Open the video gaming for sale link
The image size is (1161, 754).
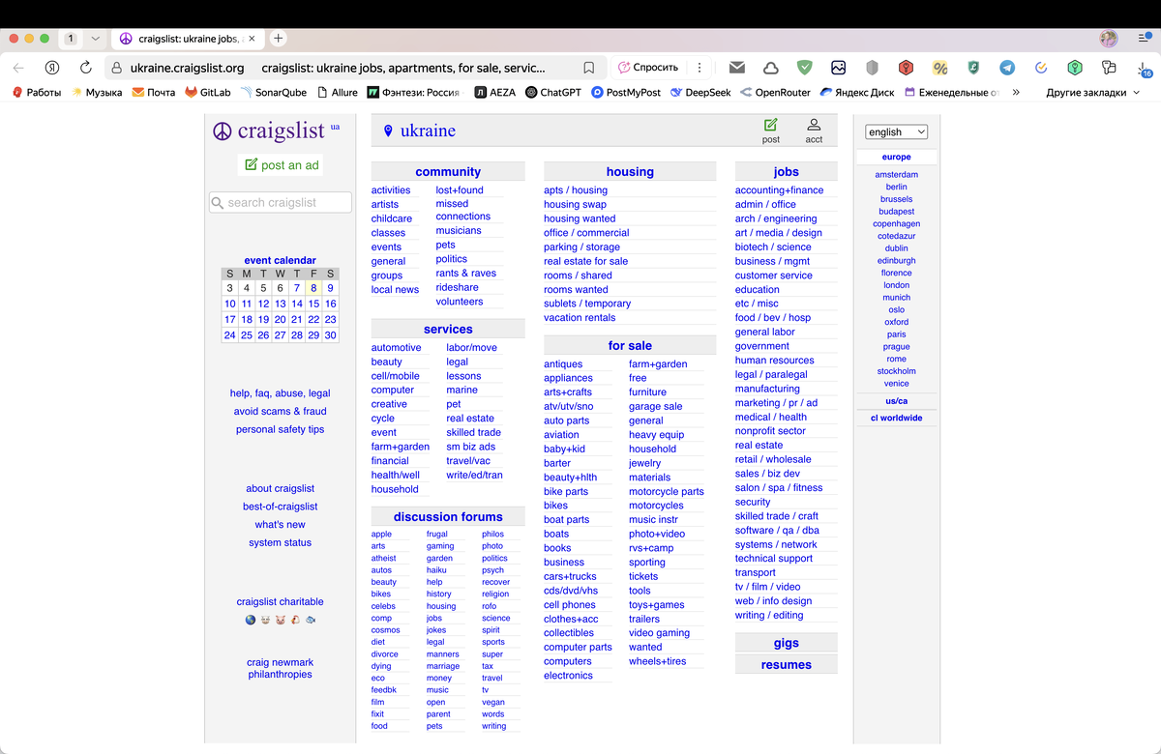[x=659, y=633]
